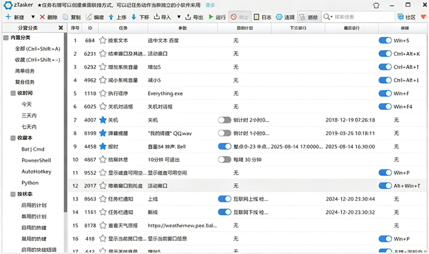Unstar the task with ID 8199
Image resolution: width=429 pixels, height=254 pixels.
tap(103, 133)
